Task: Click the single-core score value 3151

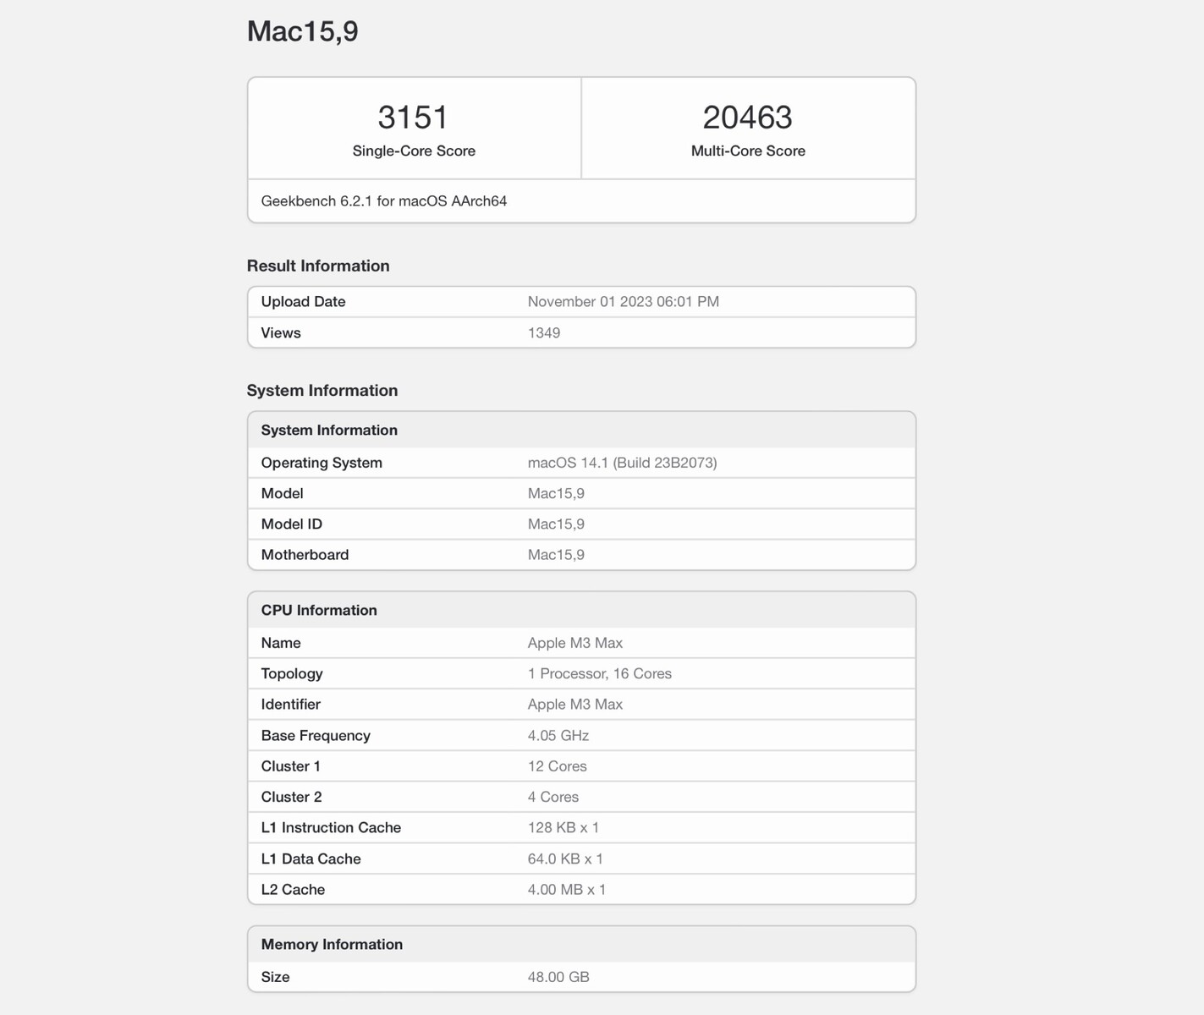Action: coord(413,117)
